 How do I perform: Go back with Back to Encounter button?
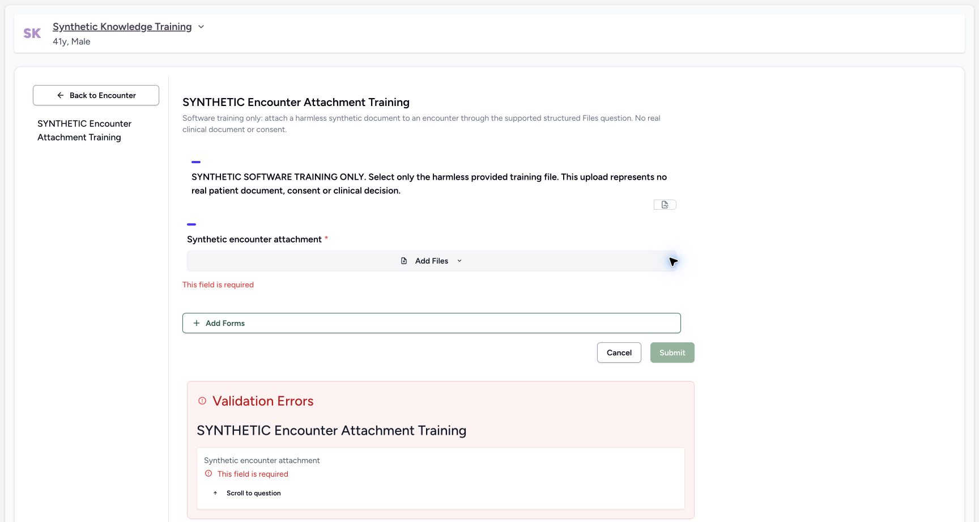click(x=96, y=95)
